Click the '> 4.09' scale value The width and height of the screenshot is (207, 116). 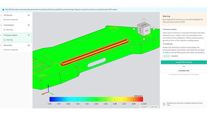143,104
